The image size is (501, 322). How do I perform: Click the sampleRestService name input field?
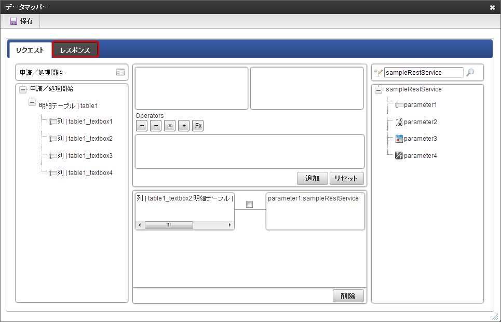click(424, 73)
